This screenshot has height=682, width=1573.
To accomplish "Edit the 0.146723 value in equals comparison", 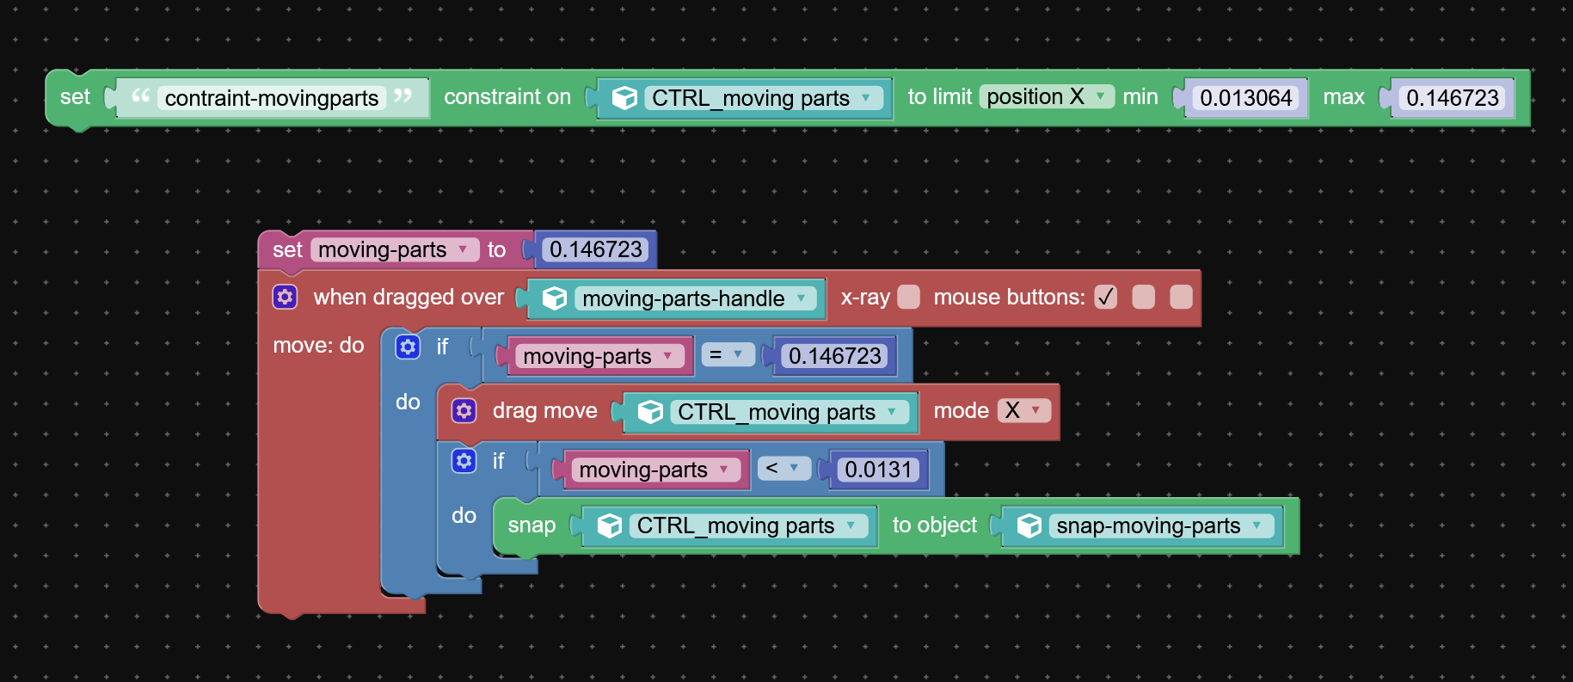I will tap(835, 356).
